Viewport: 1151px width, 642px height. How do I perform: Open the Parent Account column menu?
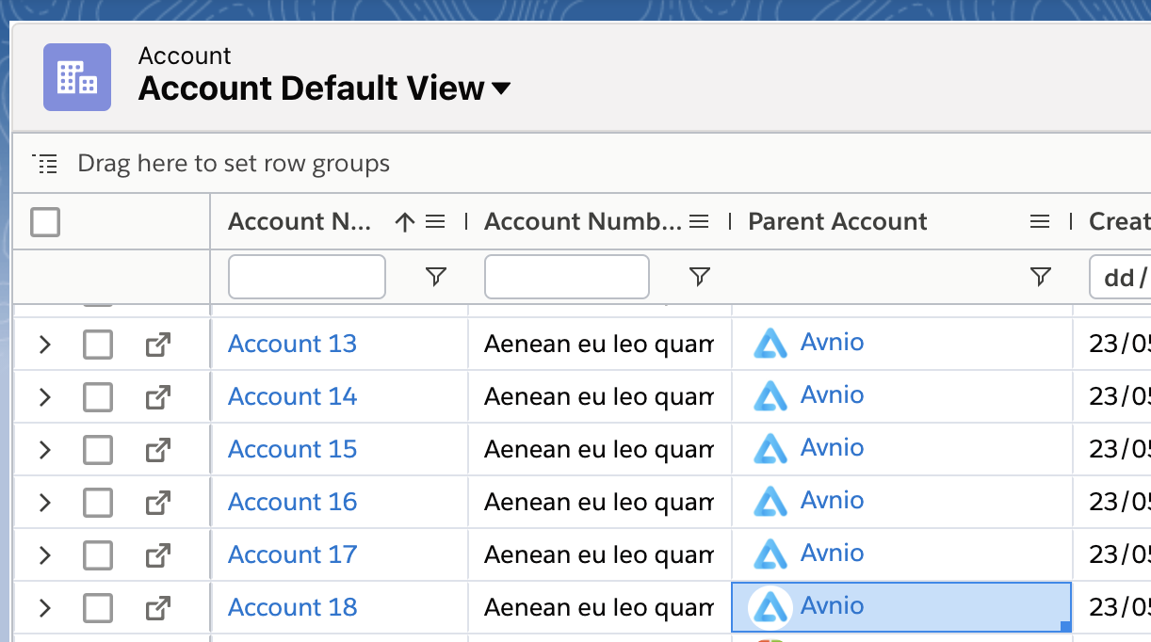click(1040, 222)
